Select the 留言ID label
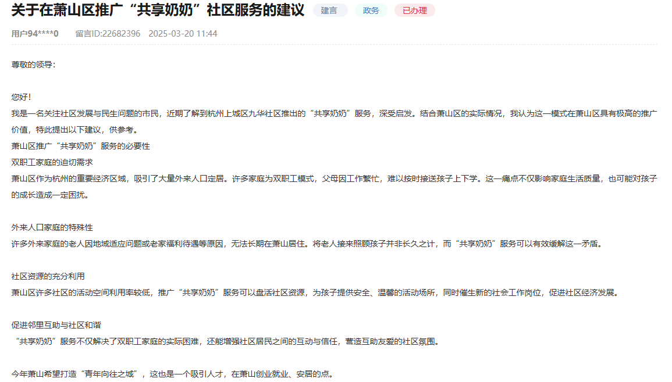This screenshot has width=672, height=382. point(86,34)
